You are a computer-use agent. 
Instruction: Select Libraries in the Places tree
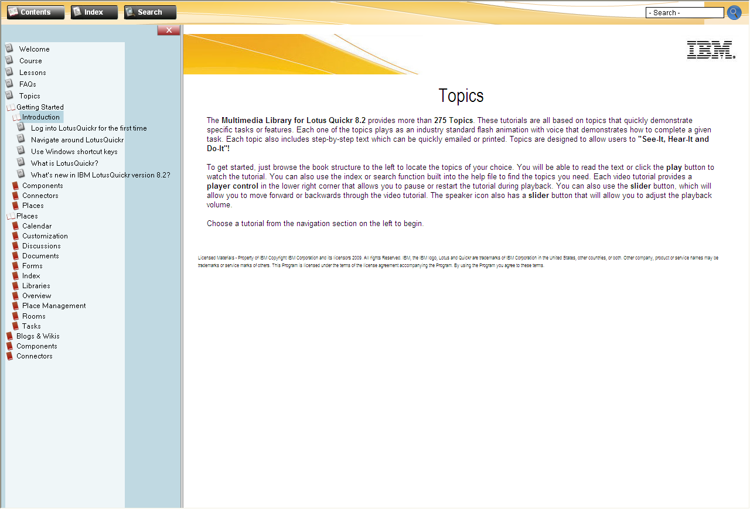pyautogui.click(x=36, y=286)
